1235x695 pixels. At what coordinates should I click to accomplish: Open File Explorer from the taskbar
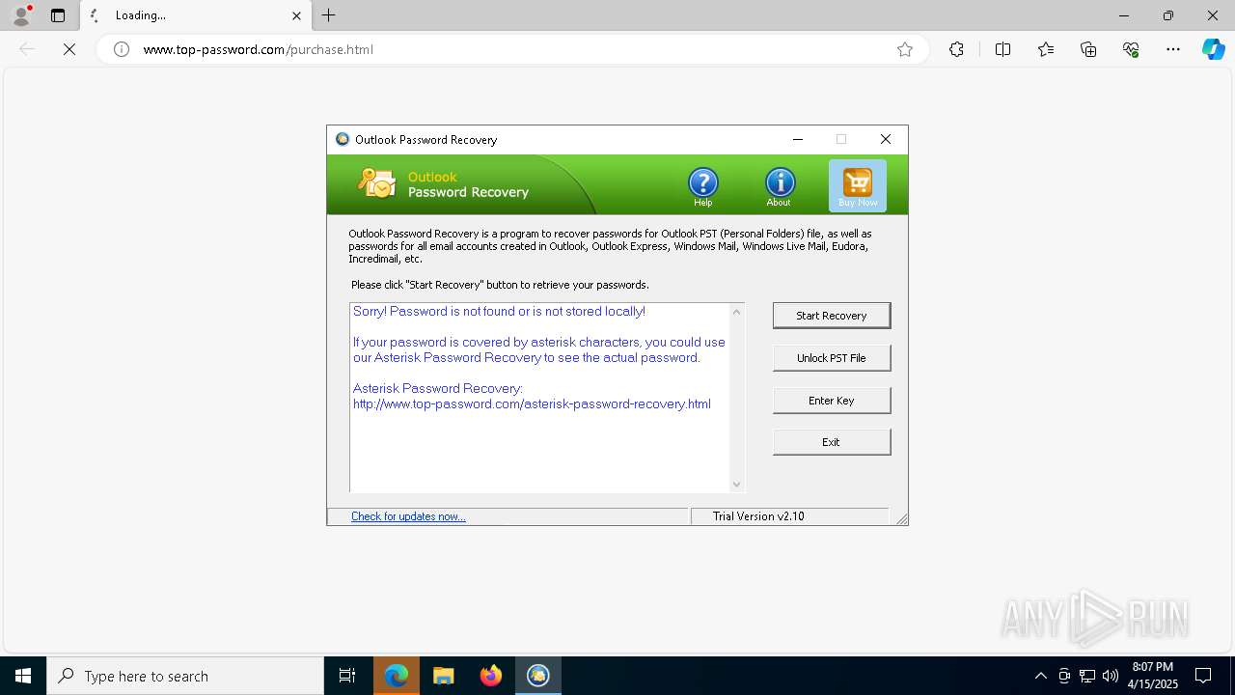(x=444, y=676)
